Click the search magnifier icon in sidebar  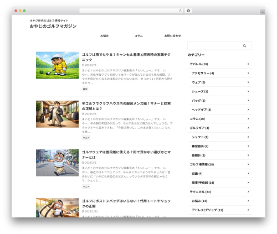(x=244, y=46)
